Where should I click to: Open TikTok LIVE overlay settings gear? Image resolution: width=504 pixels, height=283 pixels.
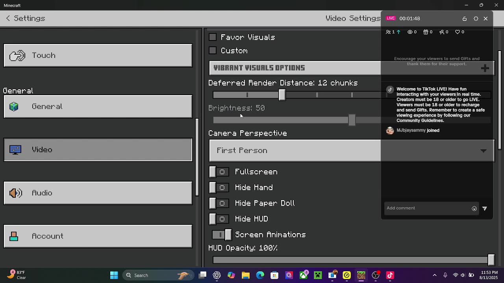(476, 18)
